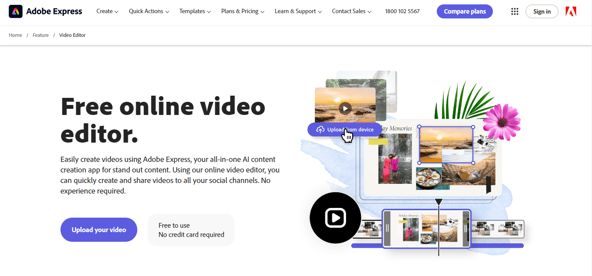Expand the Create dropdown menu
Image resolution: width=592 pixels, height=276 pixels.
(107, 11)
